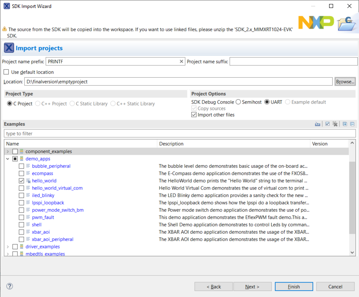
Task: Uncheck Import other files
Action: (x=194, y=115)
